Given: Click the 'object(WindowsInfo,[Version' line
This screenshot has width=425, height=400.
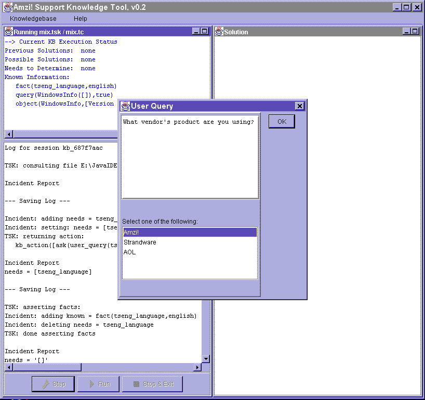Looking at the screenshot, I should point(65,104).
